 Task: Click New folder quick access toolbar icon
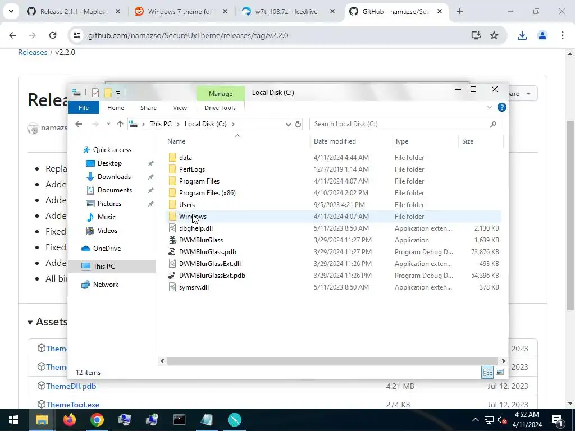tap(108, 93)
